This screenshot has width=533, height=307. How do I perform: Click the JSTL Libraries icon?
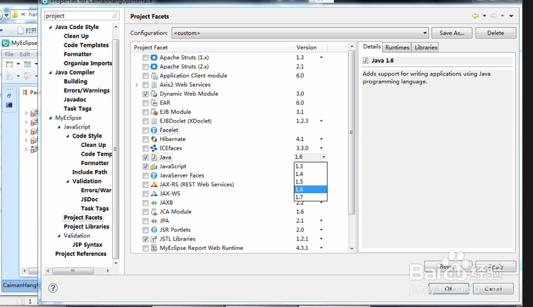point(154,239)
